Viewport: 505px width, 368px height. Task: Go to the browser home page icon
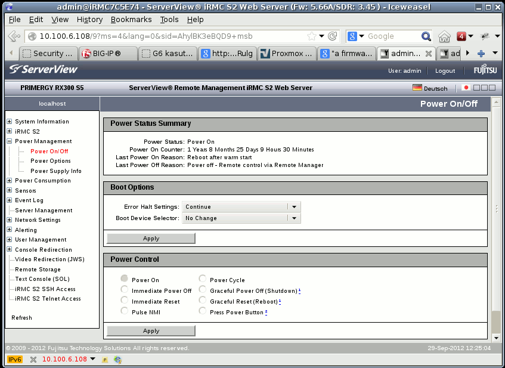click(444, 36)
